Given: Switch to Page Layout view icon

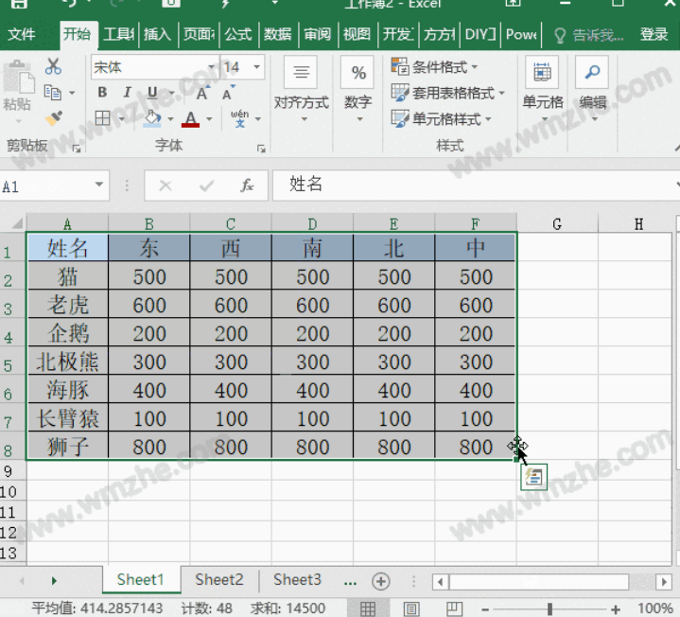Looking at the screenshot, I should tap(411, 608).
